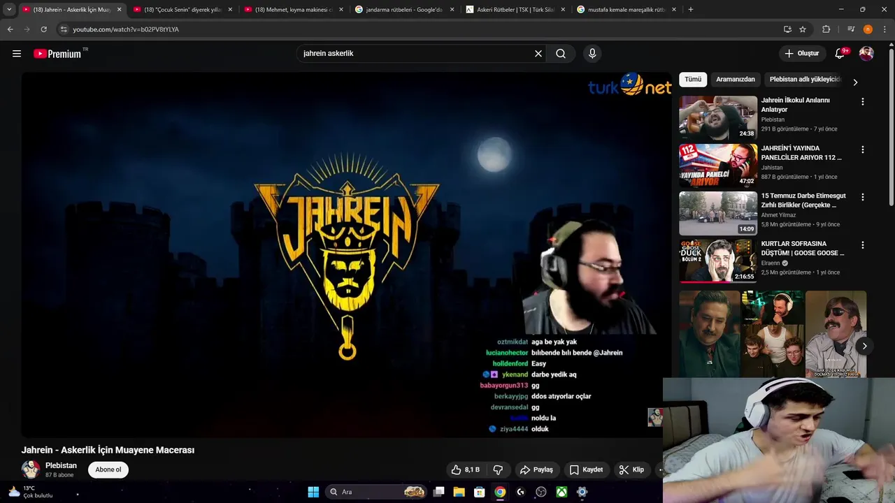Open the Short with sunglasses mustache man
Image resolution: width=895 pixels, height=503 pixels.
point(836,334)
